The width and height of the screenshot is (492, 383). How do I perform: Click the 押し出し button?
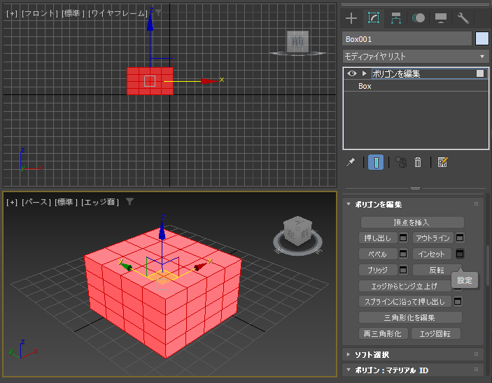[378, 238]
